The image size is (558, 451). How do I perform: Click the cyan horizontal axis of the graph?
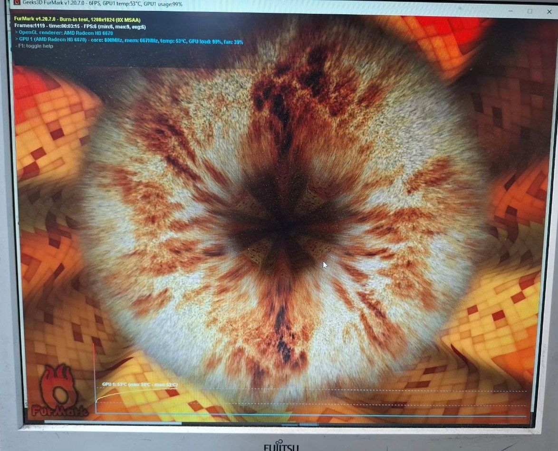click(x=311, y=415)
